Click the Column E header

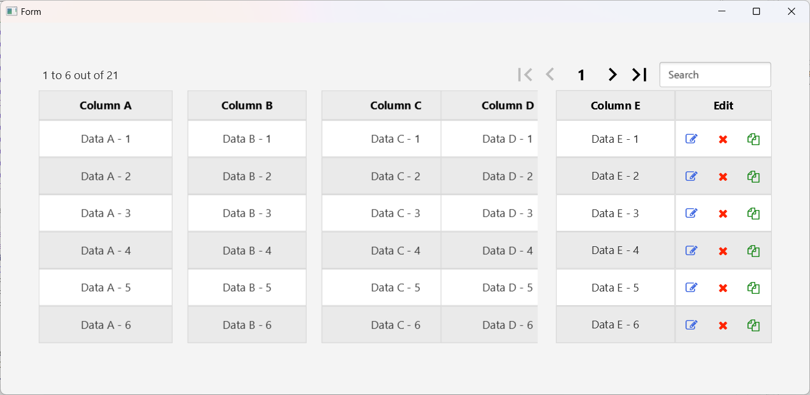pyautogui.click(x=615, y=106)
